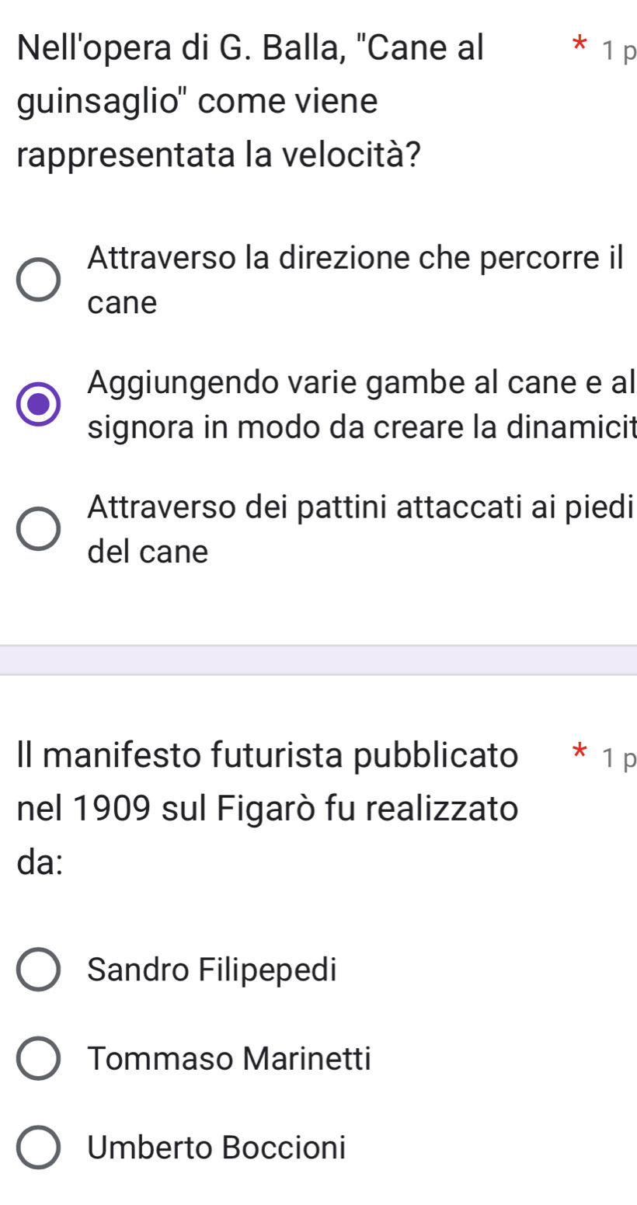Click the selected 'Aggiungendo varie gambe' radio button
This screenshot has width=637, height=1205.
[39, 405]
